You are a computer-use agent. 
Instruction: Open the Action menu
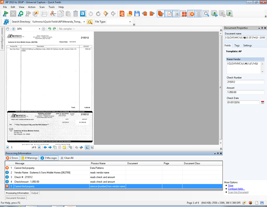coord(32,7)
